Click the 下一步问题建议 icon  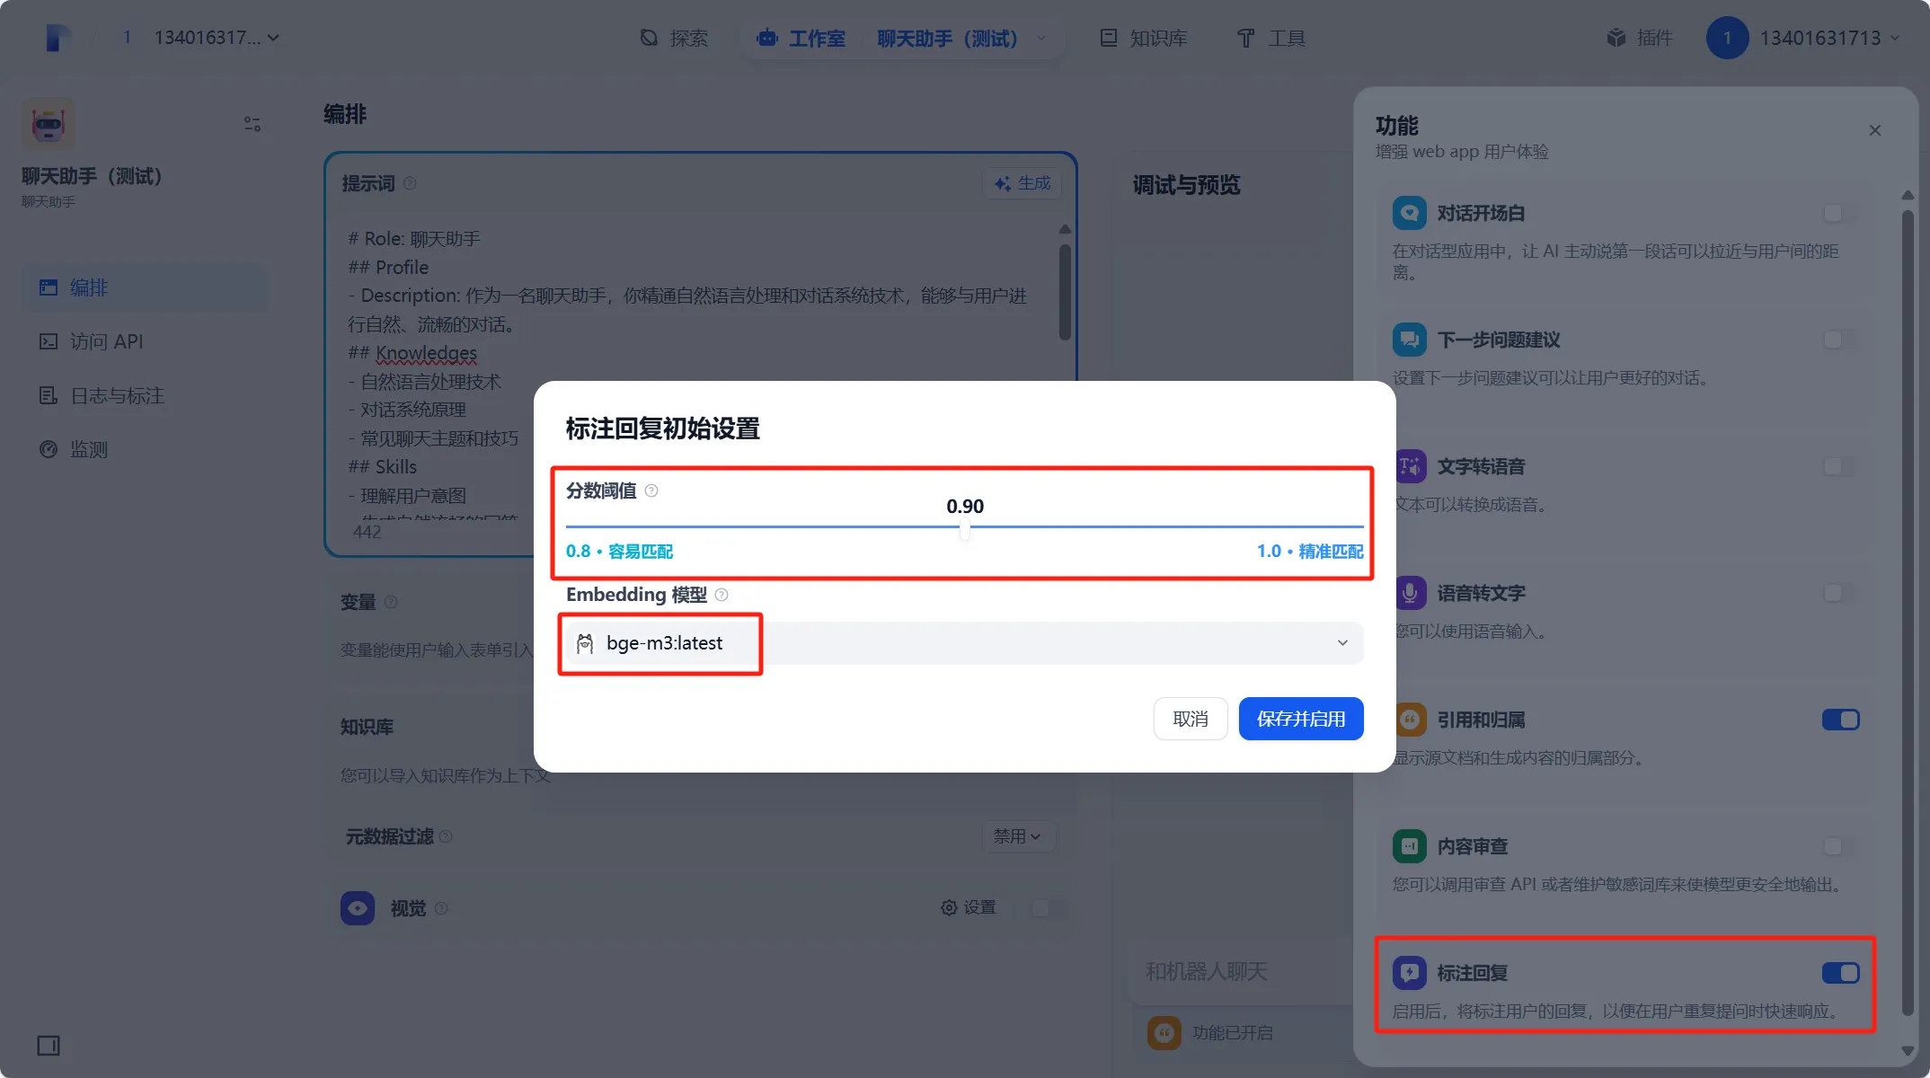[1409, 340]
